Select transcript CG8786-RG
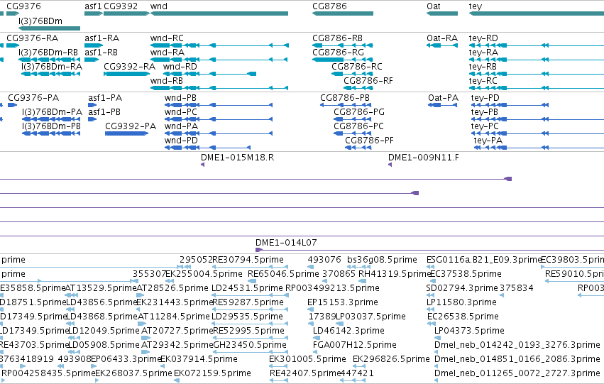 [x=339, y=53]
